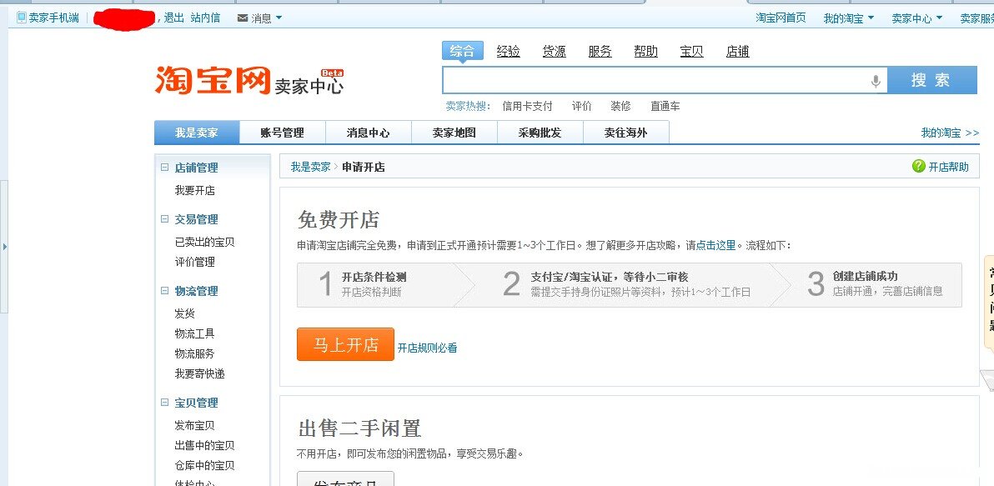Open the 卖家中心 dropdown
Screen dimensions: 994x486
click(x=940, y=18)
